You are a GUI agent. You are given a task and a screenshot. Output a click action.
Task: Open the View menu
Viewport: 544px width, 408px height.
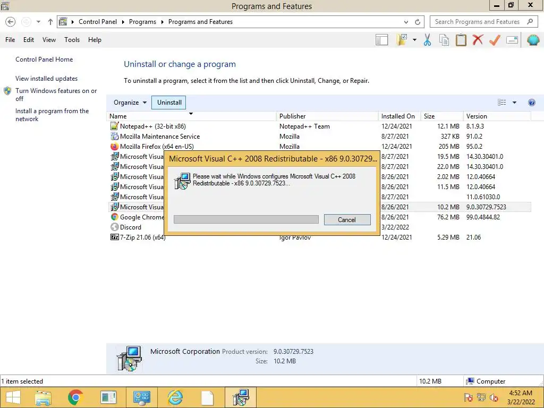click(49, 40)
